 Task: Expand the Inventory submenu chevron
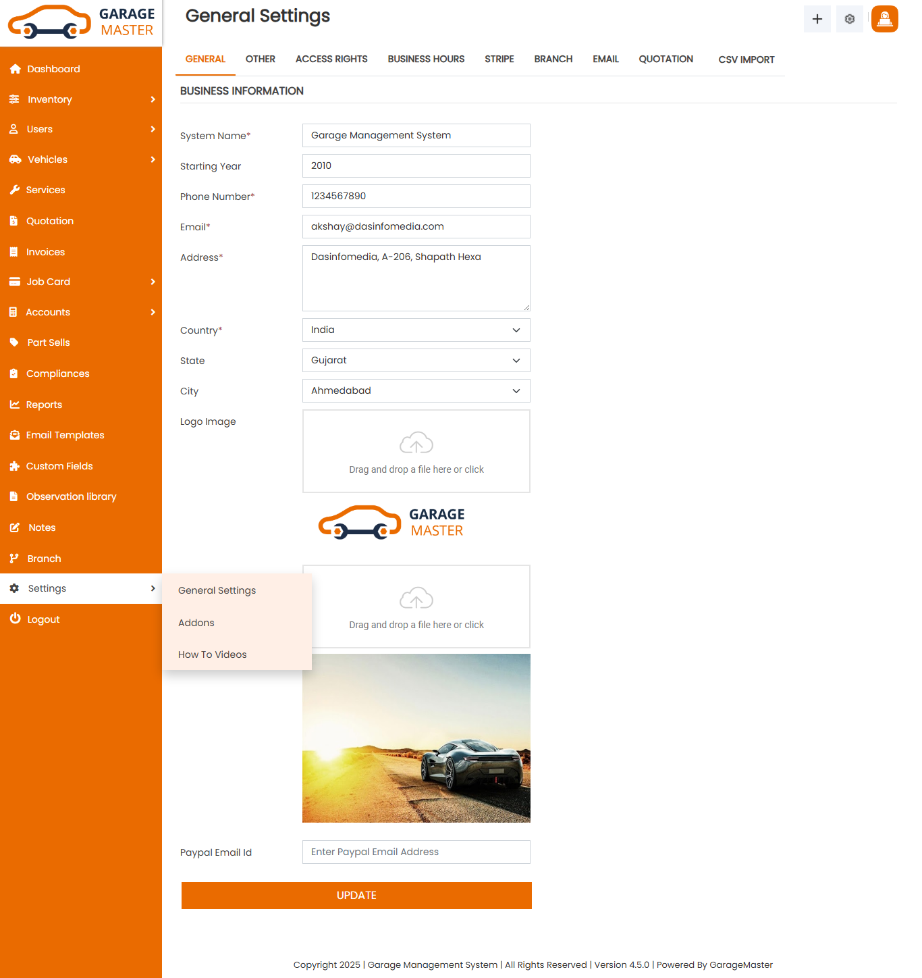pos(154,99)
